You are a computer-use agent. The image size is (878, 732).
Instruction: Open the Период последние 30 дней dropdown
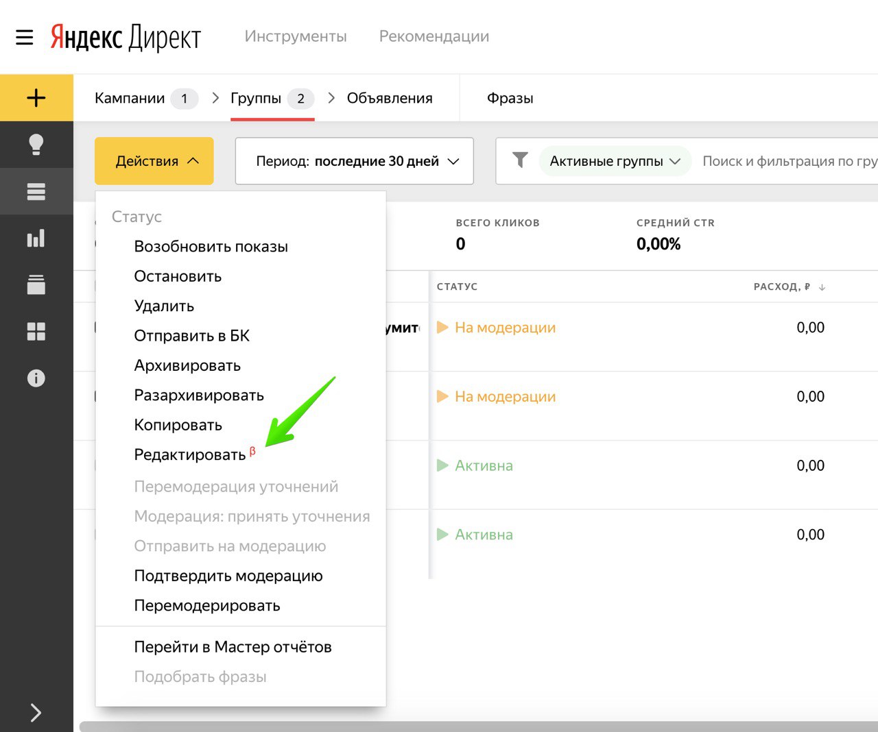(354, 161)
